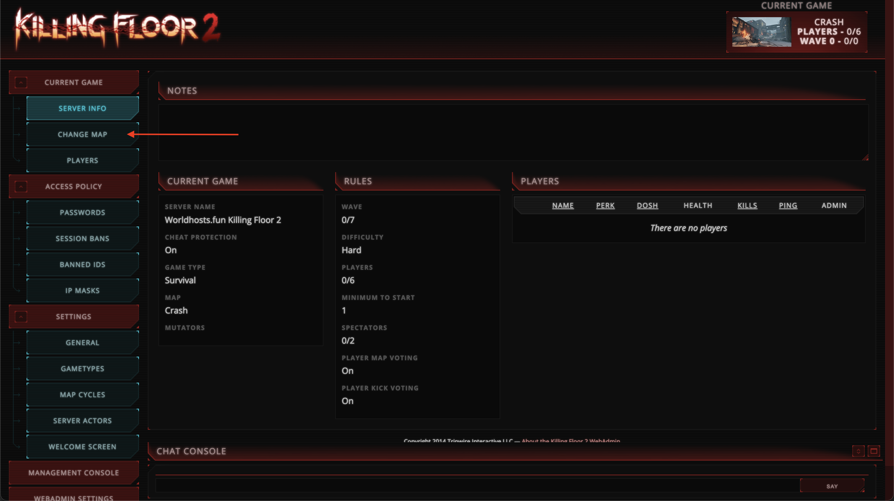Click the Crash map thumbnail image
Screen dimensions: 894x501
point(762,32)
